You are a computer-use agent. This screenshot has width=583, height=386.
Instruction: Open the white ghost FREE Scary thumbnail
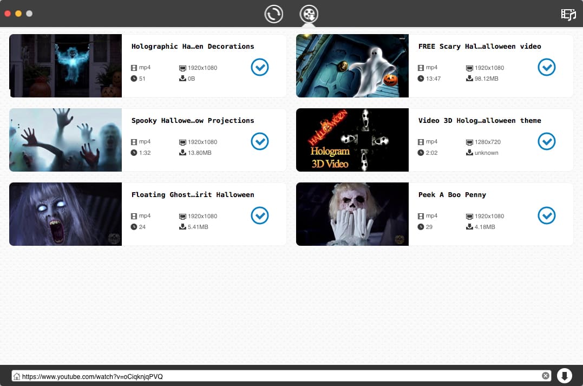pyautogui.click(x=352, y=66)
